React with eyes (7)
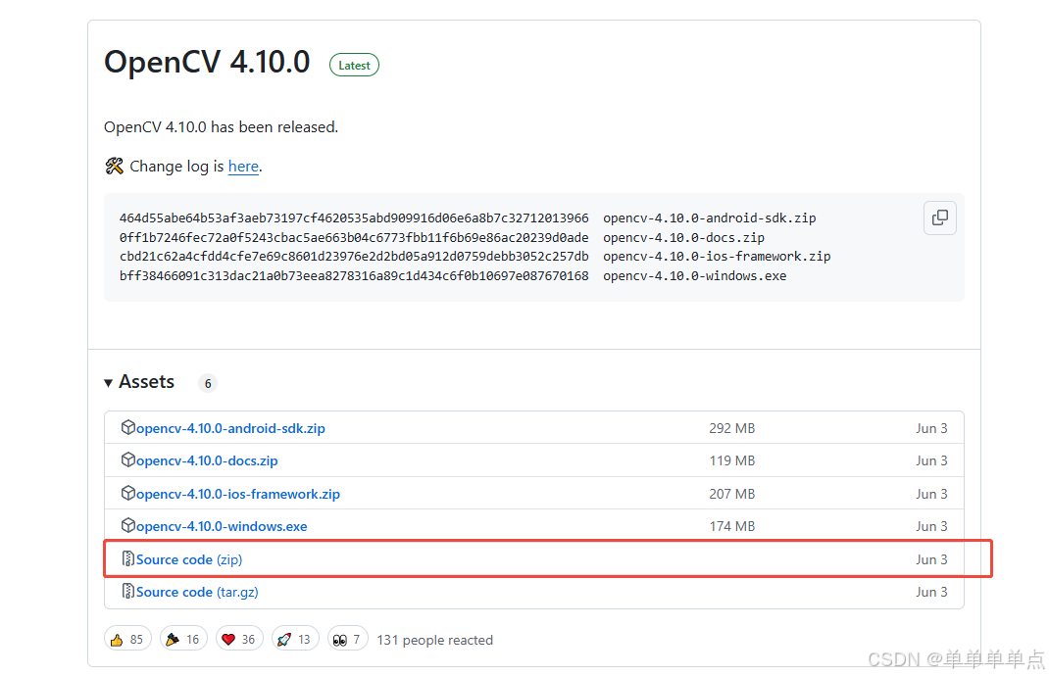Image resolution: width=1049 pixels, height=676 pixels. (348, 639)
